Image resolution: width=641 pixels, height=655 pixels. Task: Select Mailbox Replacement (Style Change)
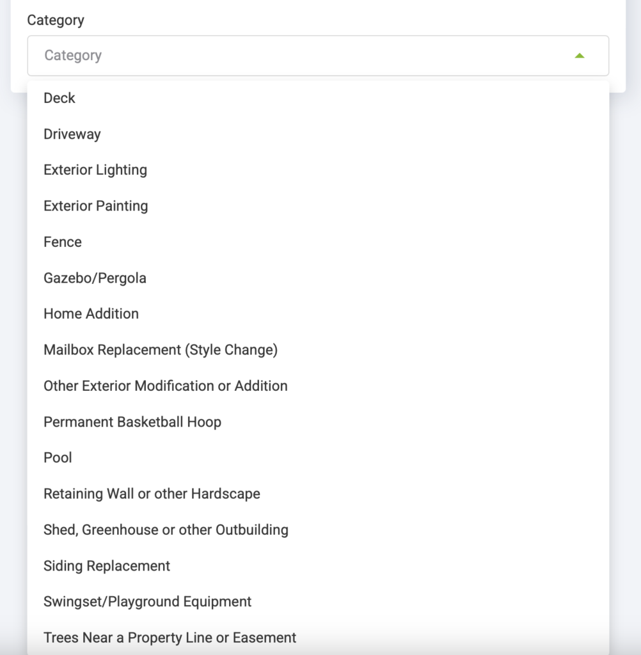318,350
